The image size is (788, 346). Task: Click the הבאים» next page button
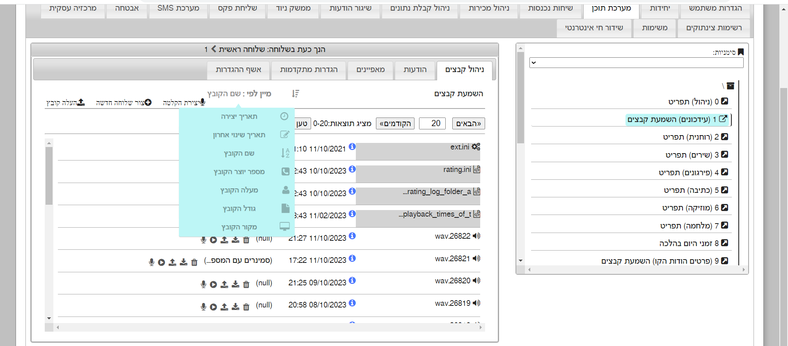coord(468,124)
